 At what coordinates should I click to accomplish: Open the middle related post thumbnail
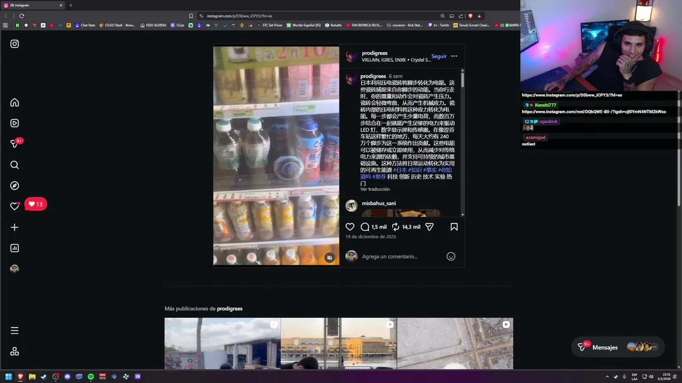(338, 344)
